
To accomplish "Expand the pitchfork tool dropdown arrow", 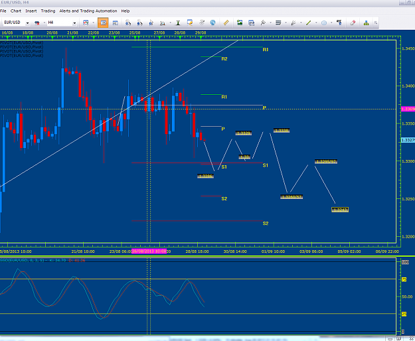I will (x=270, y=23).
